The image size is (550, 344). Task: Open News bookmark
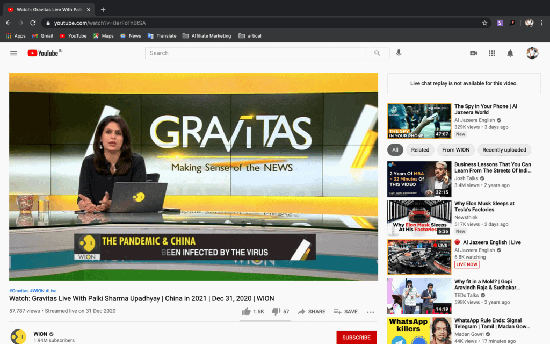(131, 36)
